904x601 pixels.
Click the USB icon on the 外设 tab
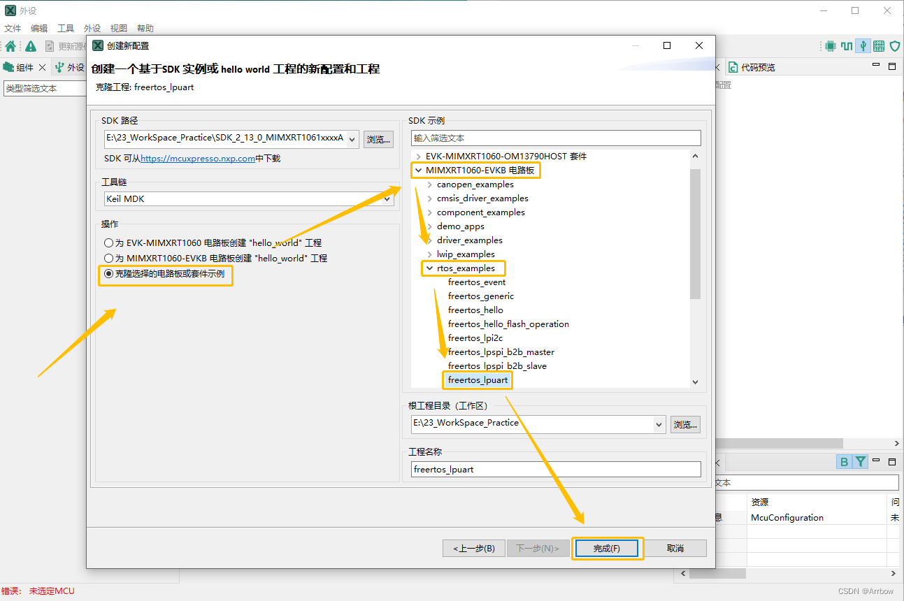pos(59,67)
